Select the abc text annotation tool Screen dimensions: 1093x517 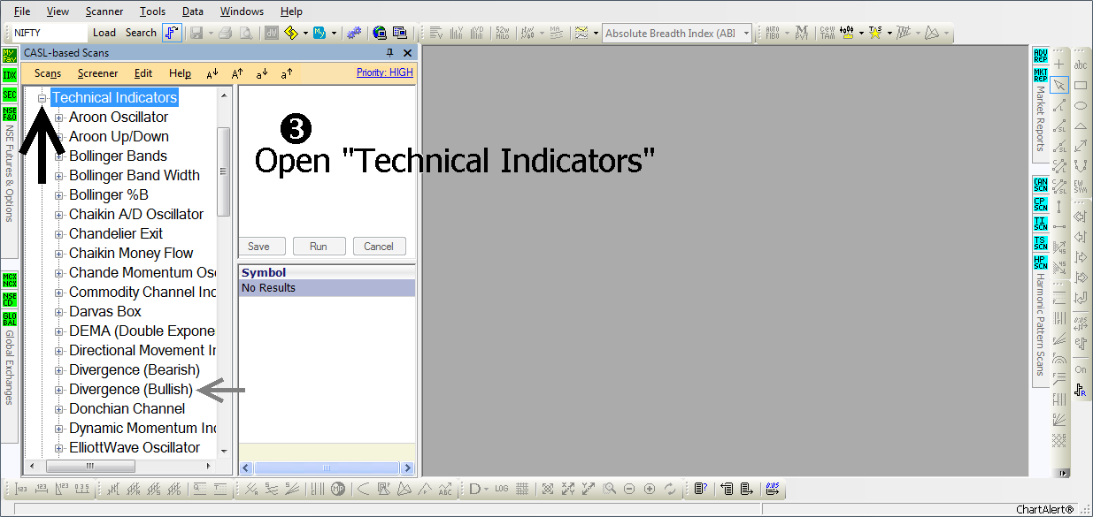[1081, 65]
